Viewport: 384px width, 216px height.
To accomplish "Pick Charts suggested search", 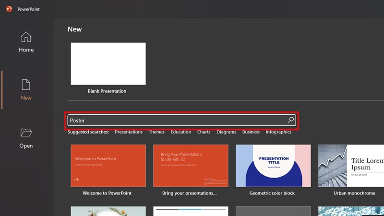I will pos(204,132).
